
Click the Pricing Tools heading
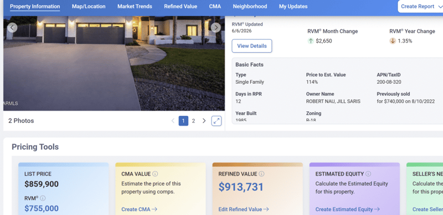[35, 147]
